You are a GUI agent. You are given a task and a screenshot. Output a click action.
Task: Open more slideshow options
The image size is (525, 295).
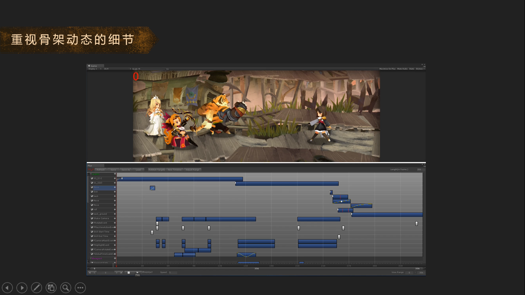[x=80, y=287]
